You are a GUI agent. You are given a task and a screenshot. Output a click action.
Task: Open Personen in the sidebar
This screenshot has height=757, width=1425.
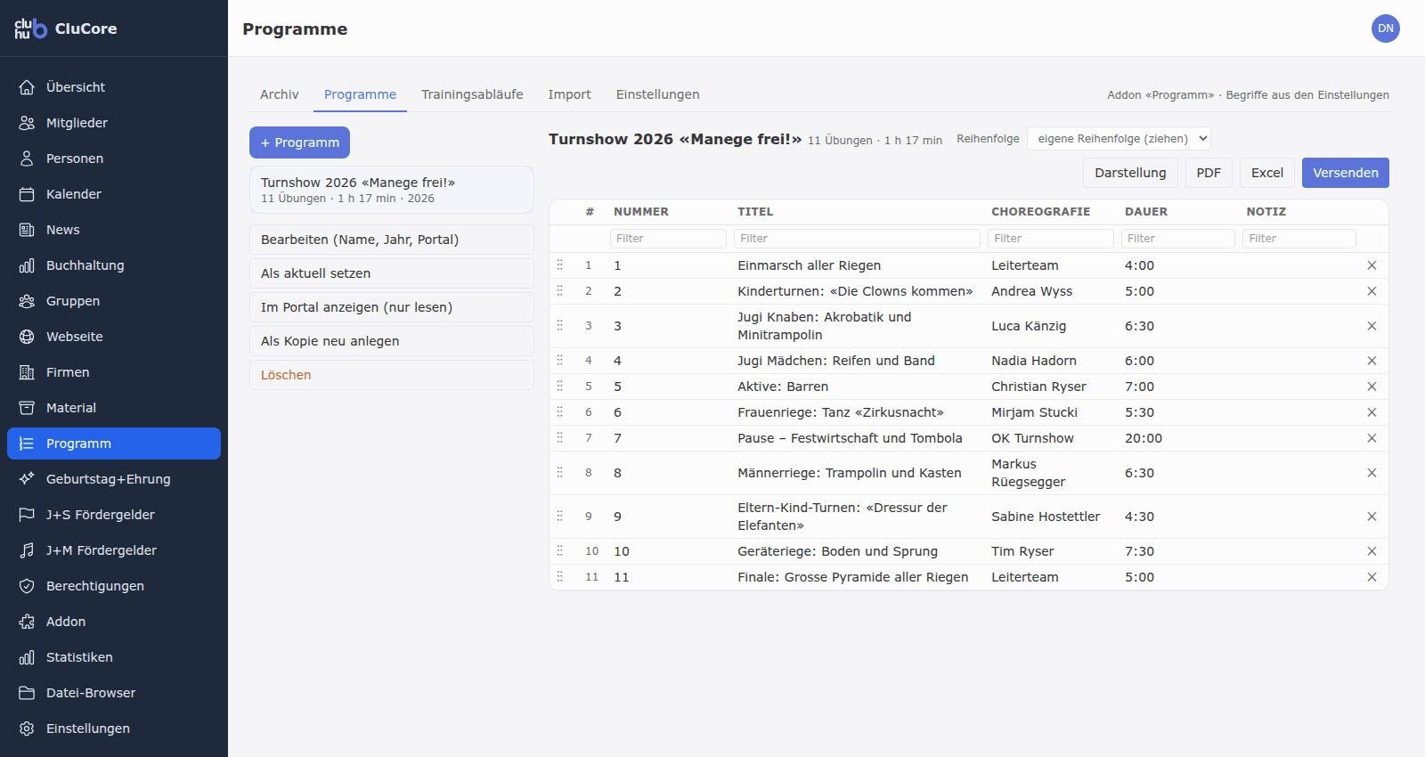tap(114, 159)
